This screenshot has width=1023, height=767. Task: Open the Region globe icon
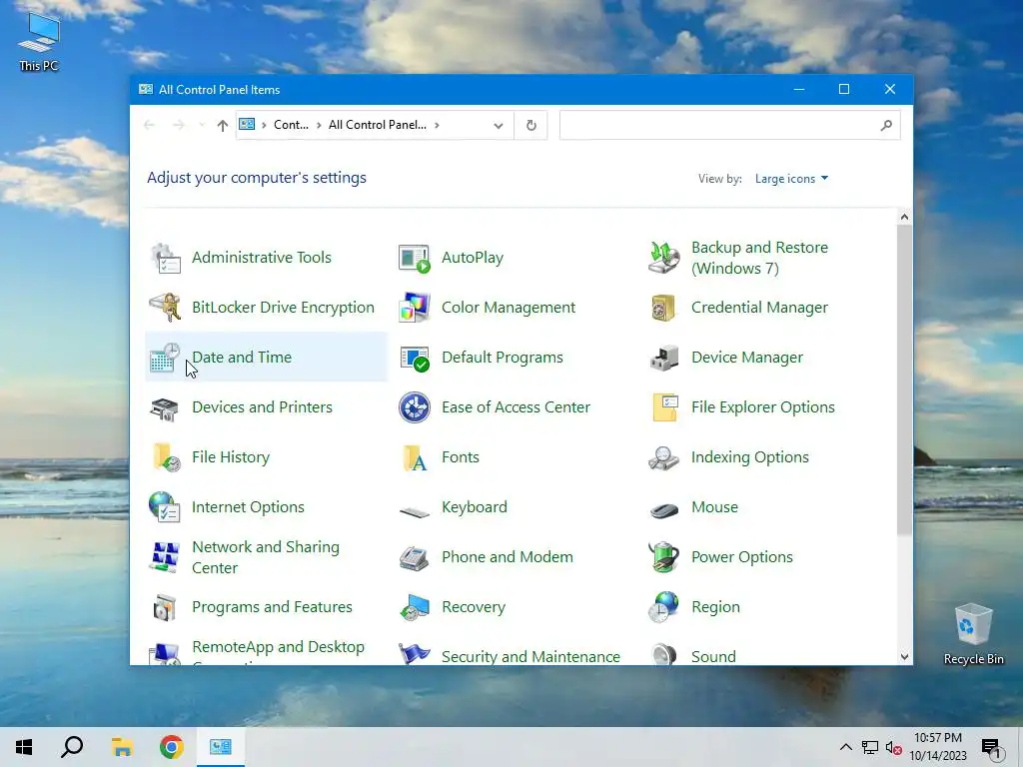pos(664,607)
